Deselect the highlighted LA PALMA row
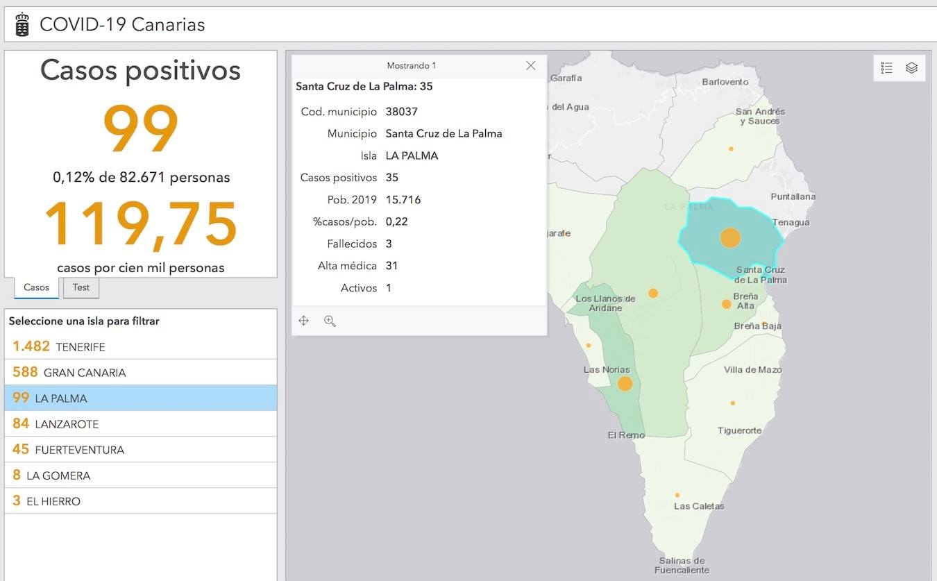The width and height of the screenshot is (937, 581). point(141,398)
